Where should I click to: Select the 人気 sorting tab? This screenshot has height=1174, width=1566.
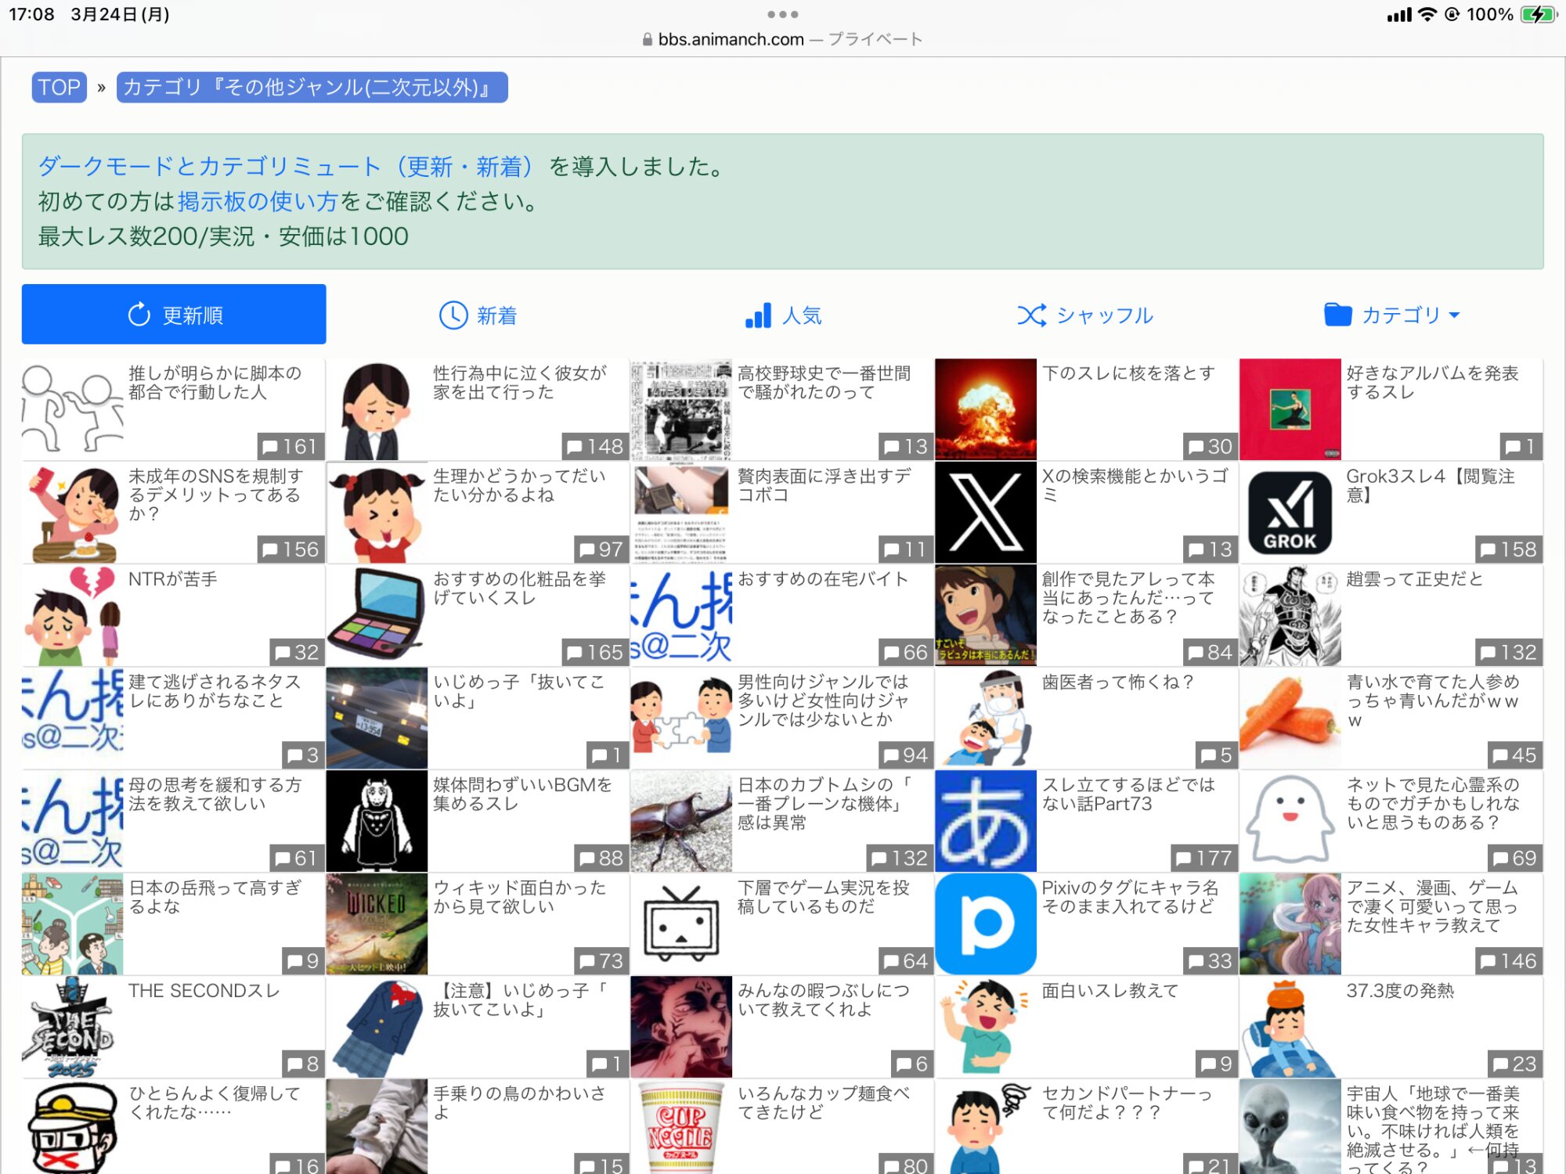point(801,315)
